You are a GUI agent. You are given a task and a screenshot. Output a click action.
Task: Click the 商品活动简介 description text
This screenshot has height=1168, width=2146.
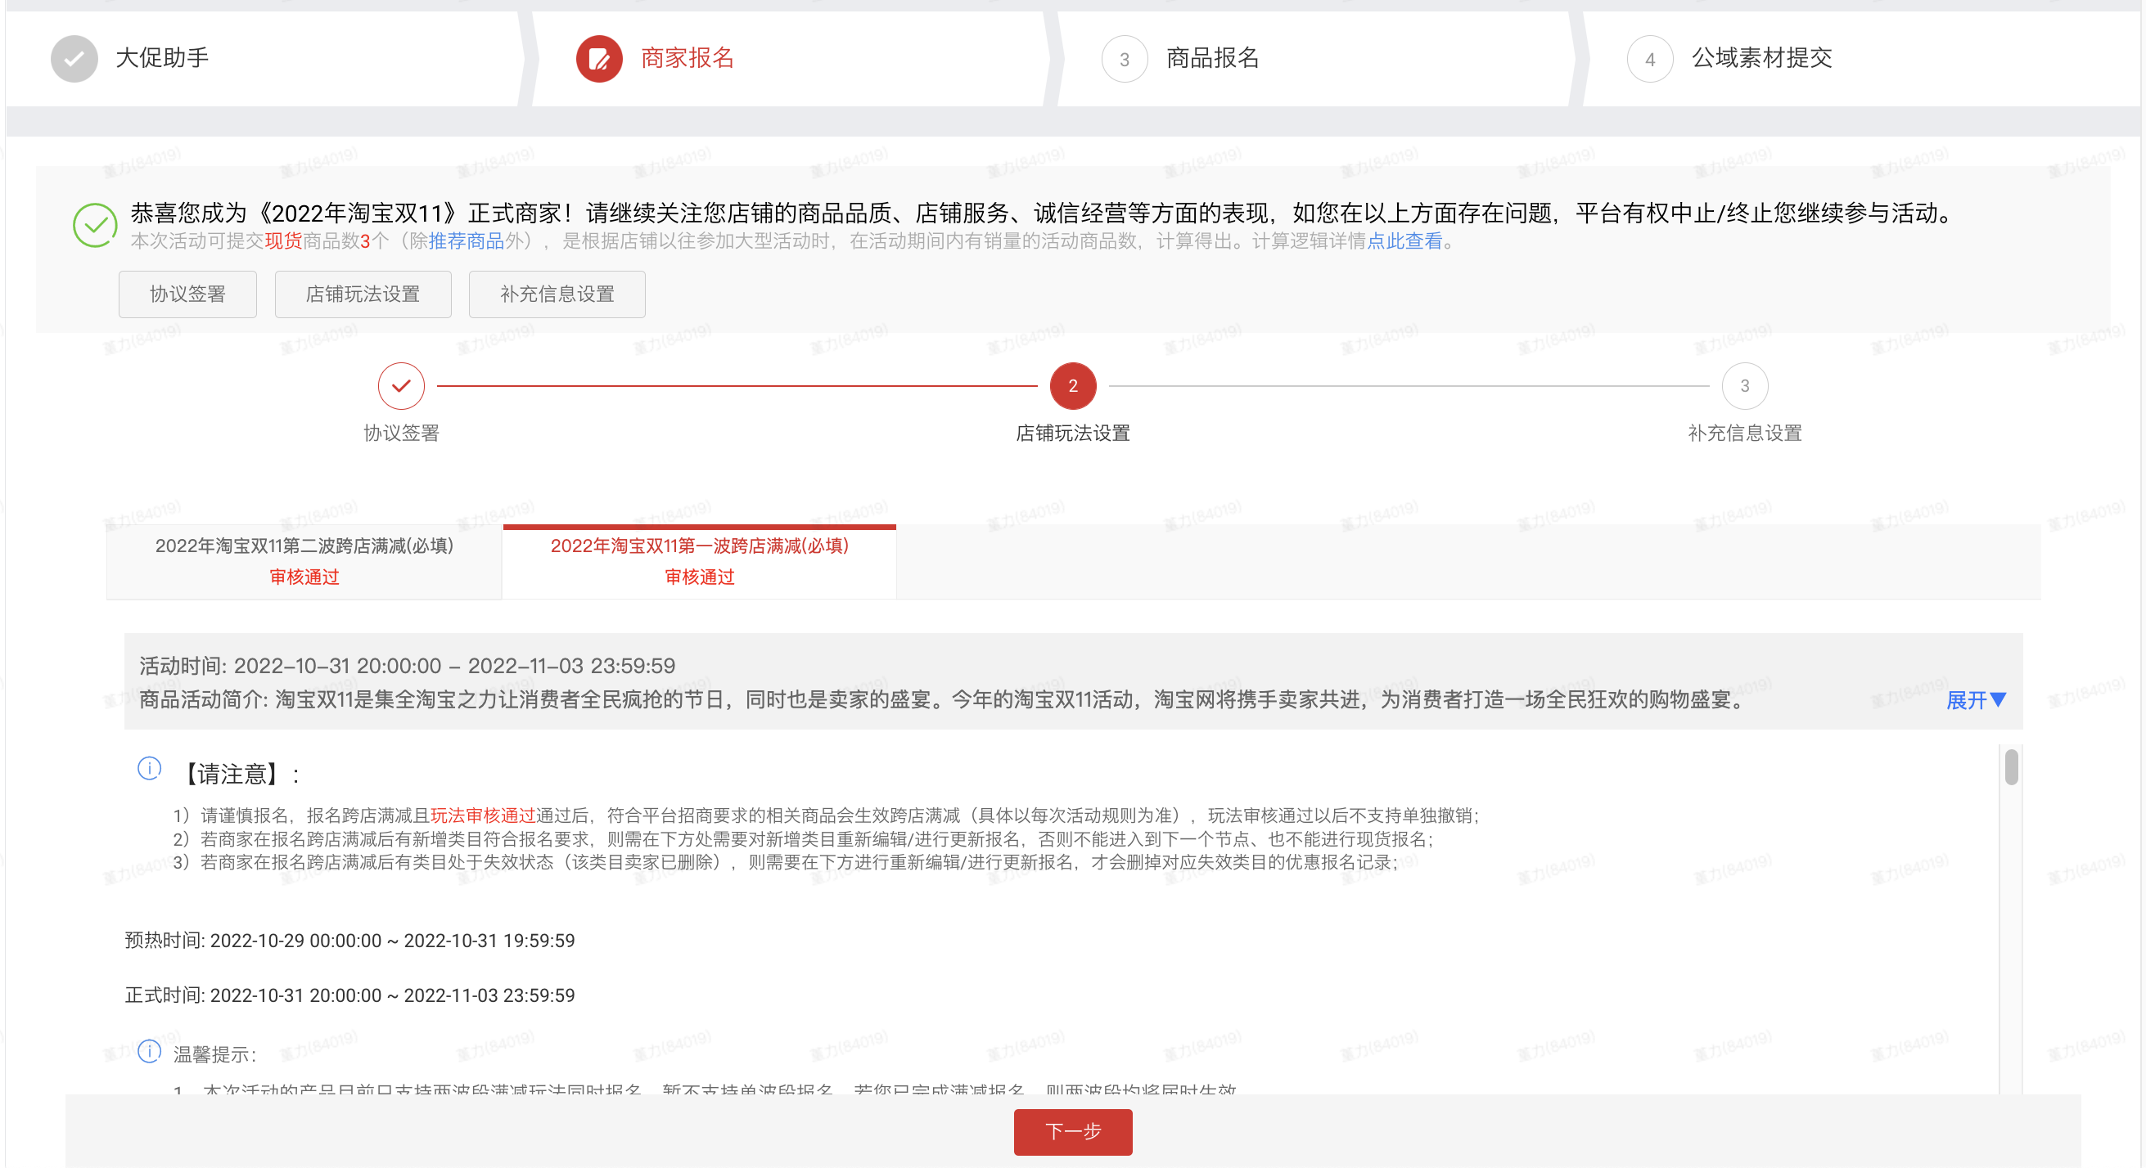[x=941, y=699]
